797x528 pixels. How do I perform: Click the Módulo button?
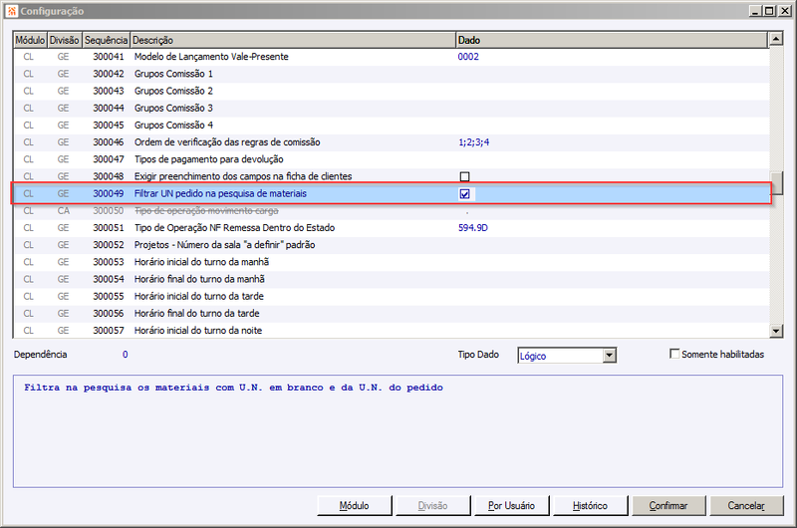(355, 506)
